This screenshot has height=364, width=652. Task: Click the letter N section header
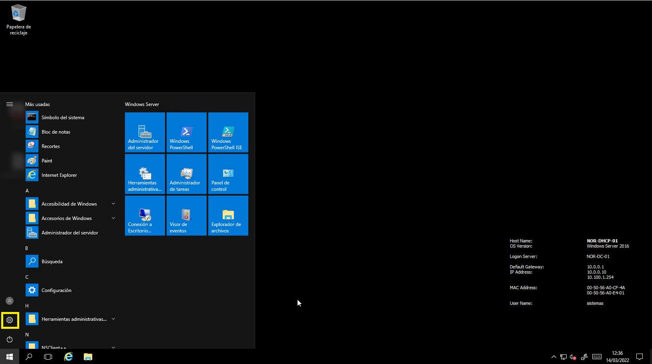point(27,335)
